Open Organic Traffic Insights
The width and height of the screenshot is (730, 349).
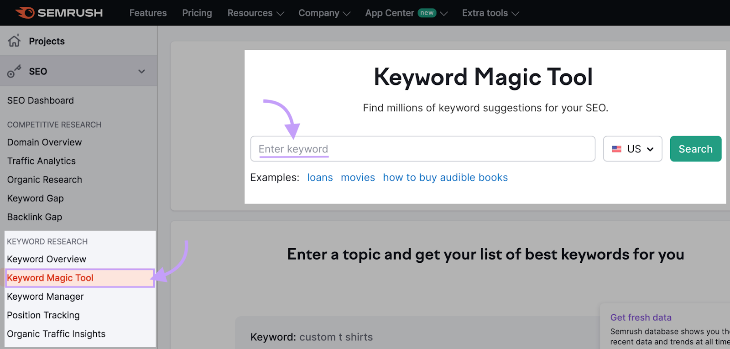56,334
